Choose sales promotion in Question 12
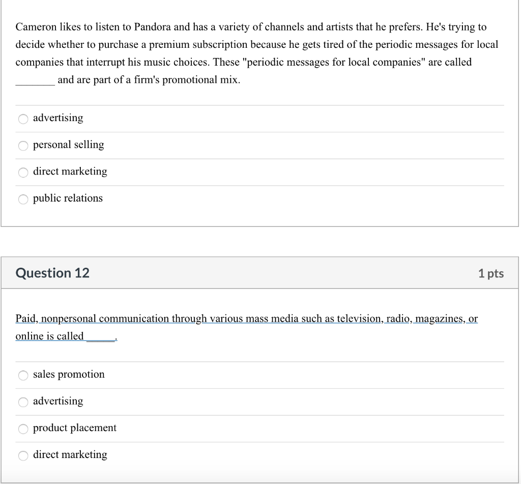Image resolution: width=521 pixels, height=484 pixels. coord(23,375)
